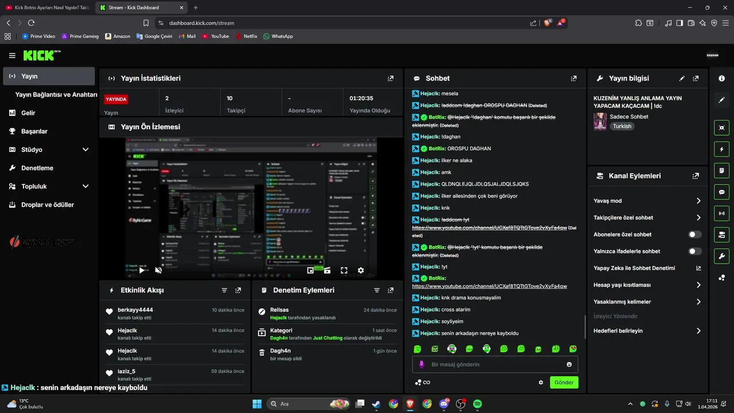Filter the Etkinlik Akışı feed
The image size is (734, 413).
224,290
